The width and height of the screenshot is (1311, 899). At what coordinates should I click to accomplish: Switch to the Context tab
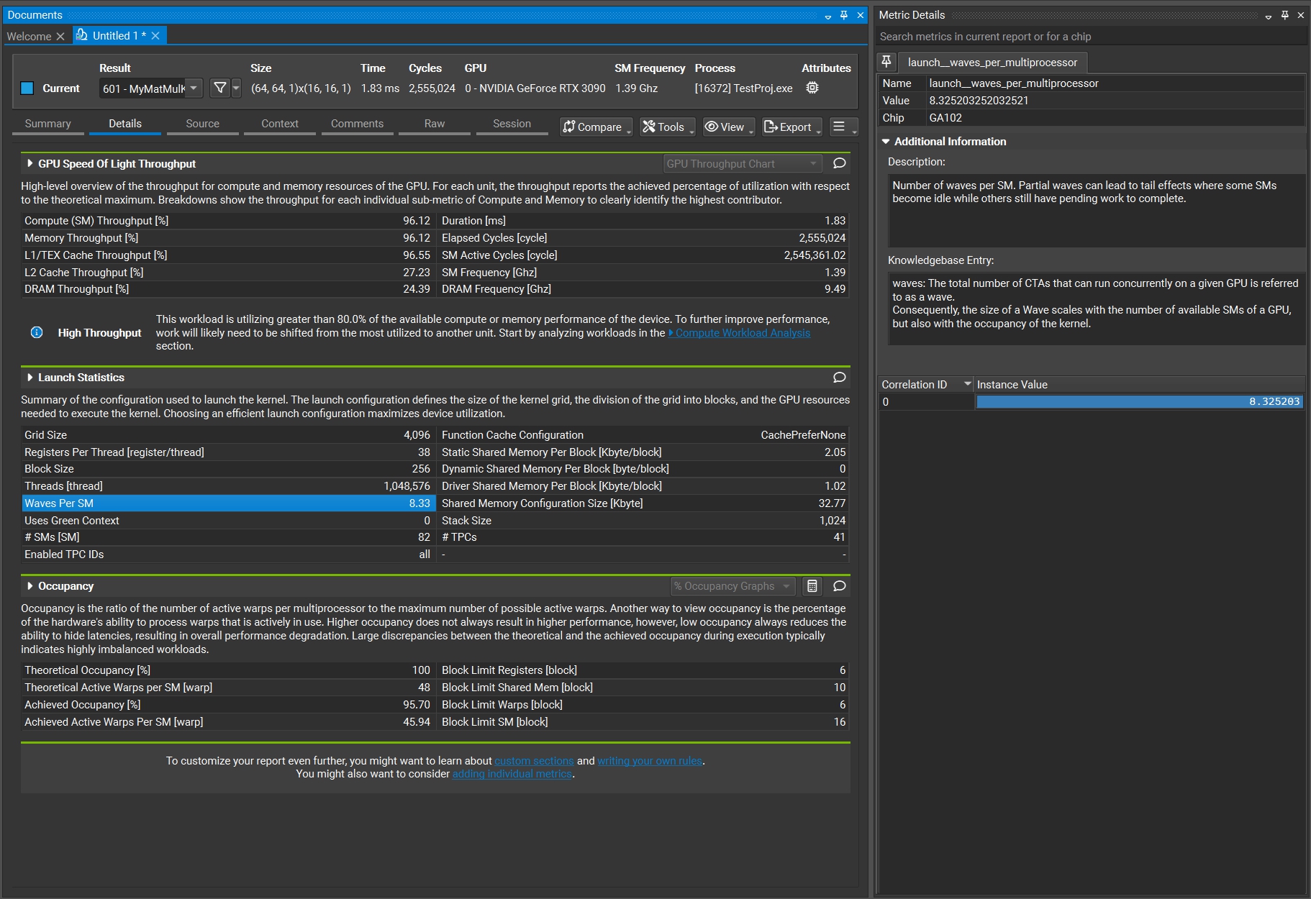tap(280, 124)
